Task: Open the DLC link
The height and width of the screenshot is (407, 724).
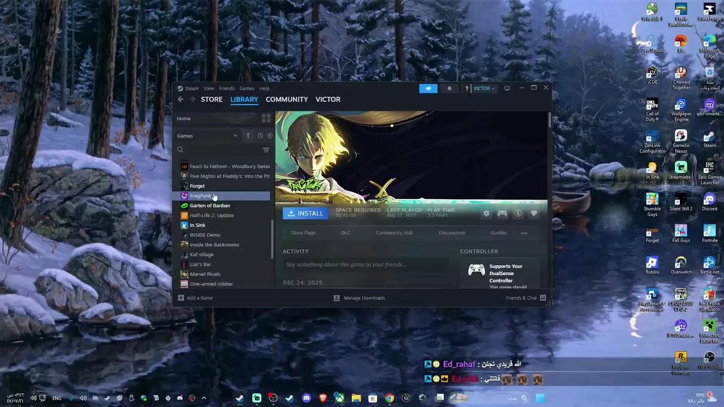Action: [x=346, y=233]
